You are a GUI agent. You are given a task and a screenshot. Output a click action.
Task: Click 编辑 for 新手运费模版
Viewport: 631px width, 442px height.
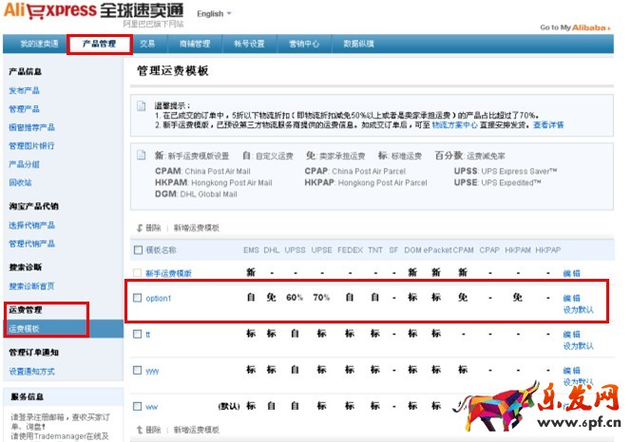pyautogui.click(x=571, y=273)
